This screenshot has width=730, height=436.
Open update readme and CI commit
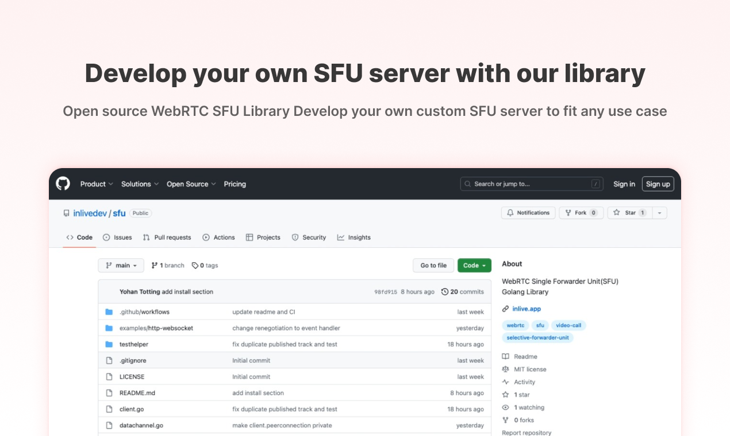click(x=264, y=312)
